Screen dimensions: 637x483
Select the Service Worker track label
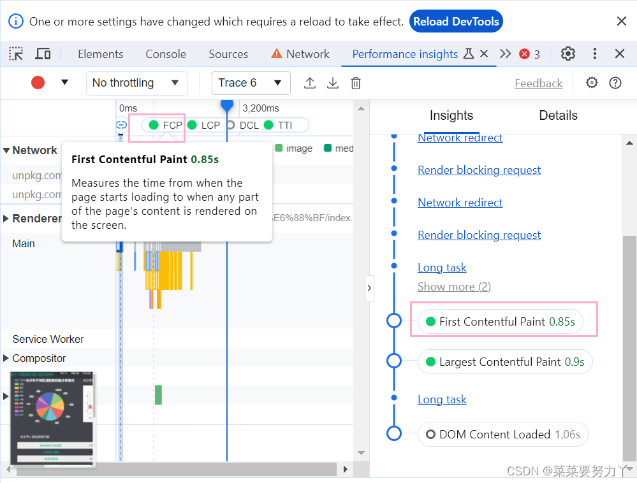click(x=48, y=339)
